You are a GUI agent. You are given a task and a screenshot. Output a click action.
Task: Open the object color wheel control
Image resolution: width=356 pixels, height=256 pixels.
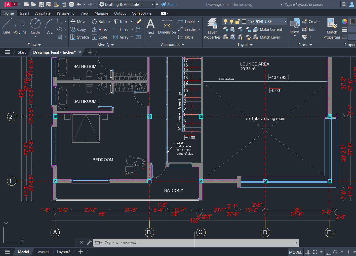345,21
